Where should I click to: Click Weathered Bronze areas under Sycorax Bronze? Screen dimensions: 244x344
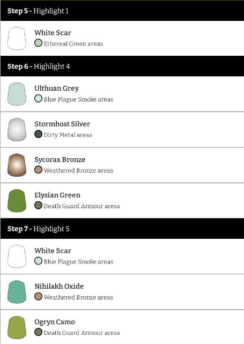[x=78, y=171]
